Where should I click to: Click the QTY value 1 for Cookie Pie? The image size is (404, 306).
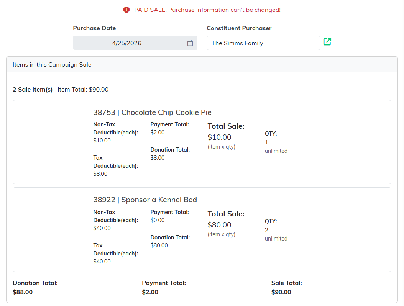tap(267, 142)
